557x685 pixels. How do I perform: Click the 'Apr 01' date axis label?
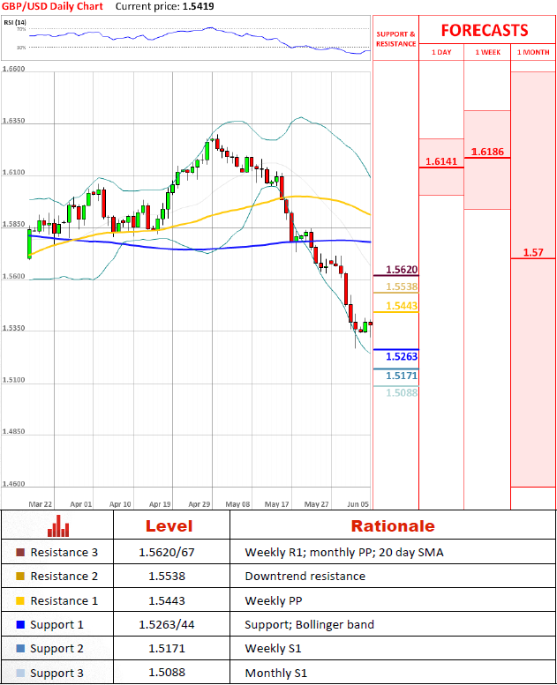click(81, 504)
